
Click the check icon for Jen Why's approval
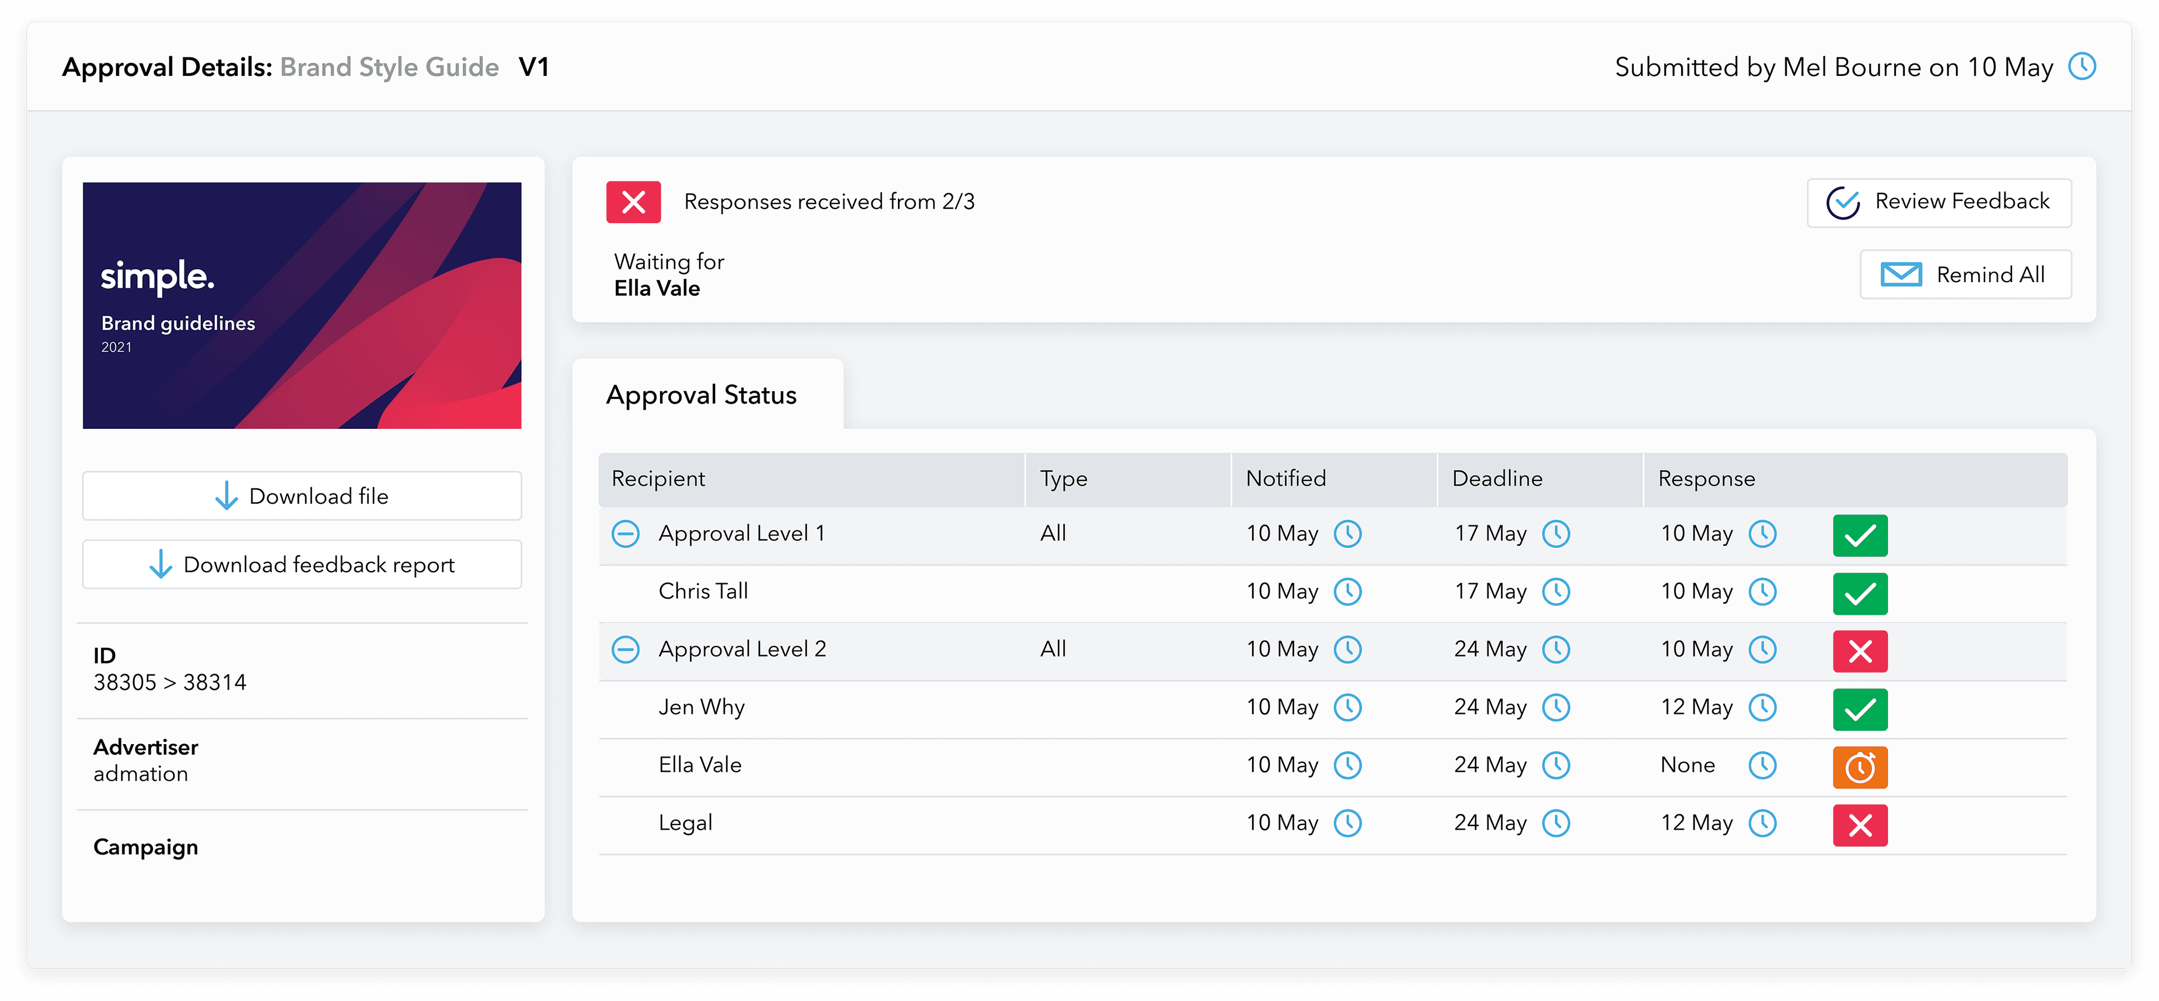pos(1860,709)
